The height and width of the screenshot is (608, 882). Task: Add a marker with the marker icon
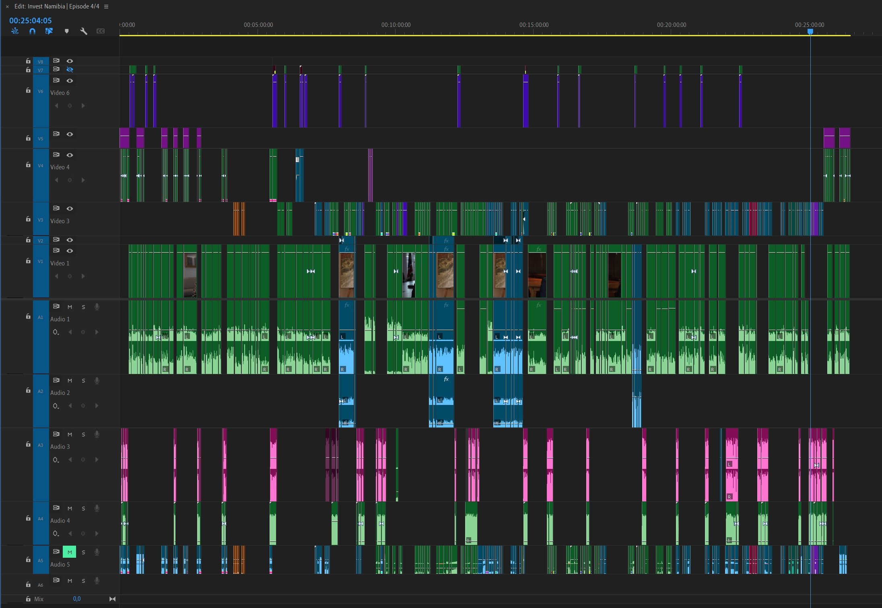(67, 31)
